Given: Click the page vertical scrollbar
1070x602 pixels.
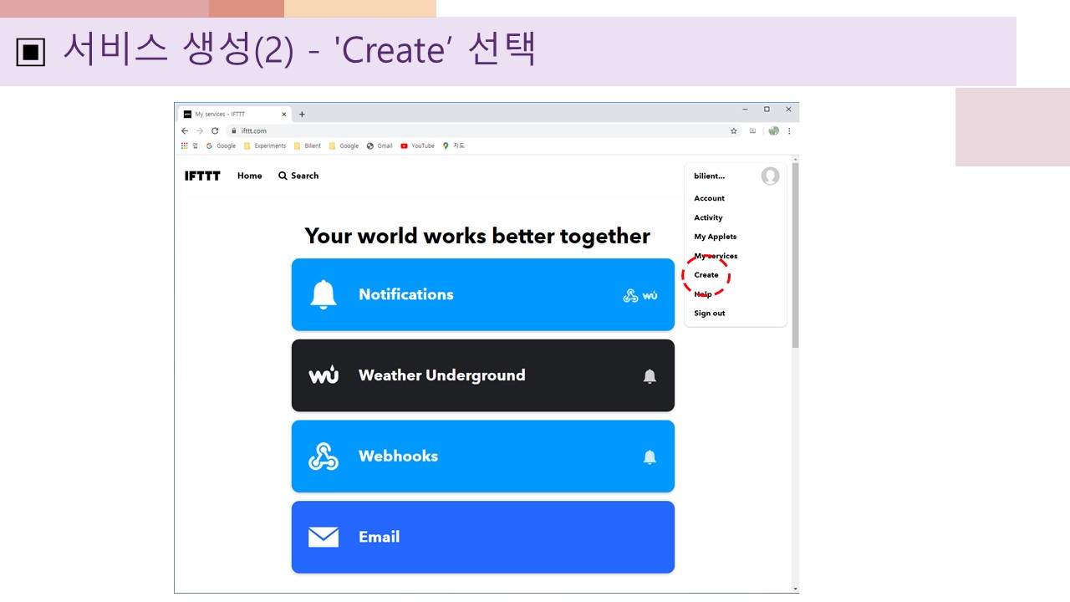Looking at the screenshot, I should pos(795,255).
